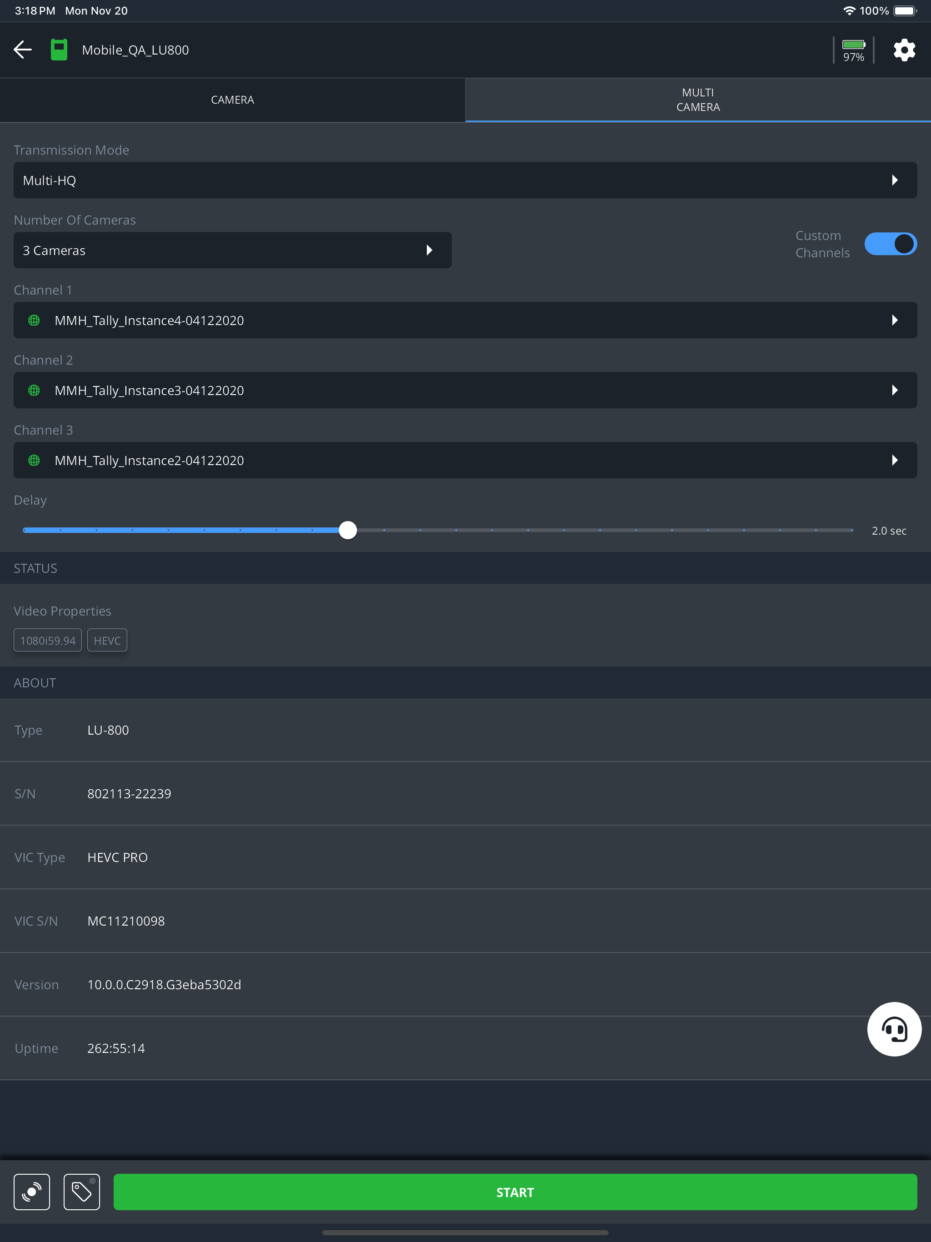Tap the unit battery 97% indicator
Viewport: 931px width, 1242px height.
tap(853, 50)
